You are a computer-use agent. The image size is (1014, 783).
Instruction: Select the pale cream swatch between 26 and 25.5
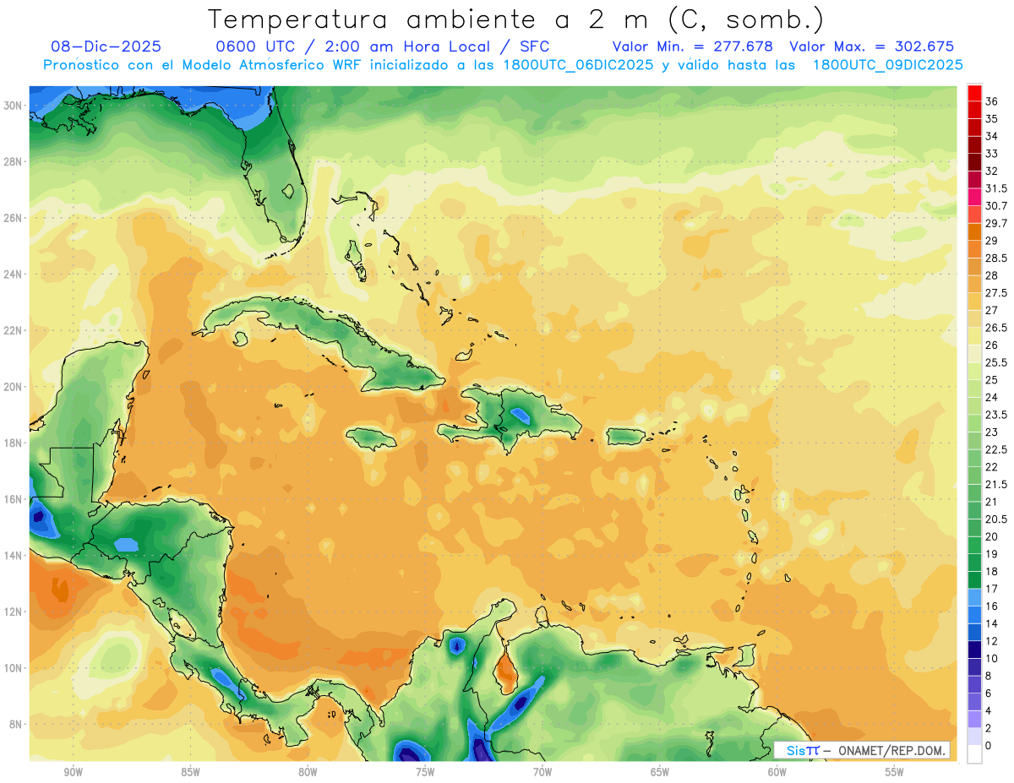[974, 354]
